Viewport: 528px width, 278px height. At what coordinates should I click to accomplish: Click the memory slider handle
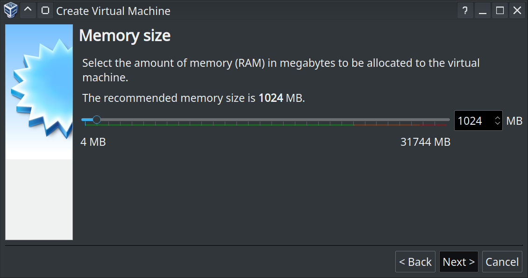[97, 120]
